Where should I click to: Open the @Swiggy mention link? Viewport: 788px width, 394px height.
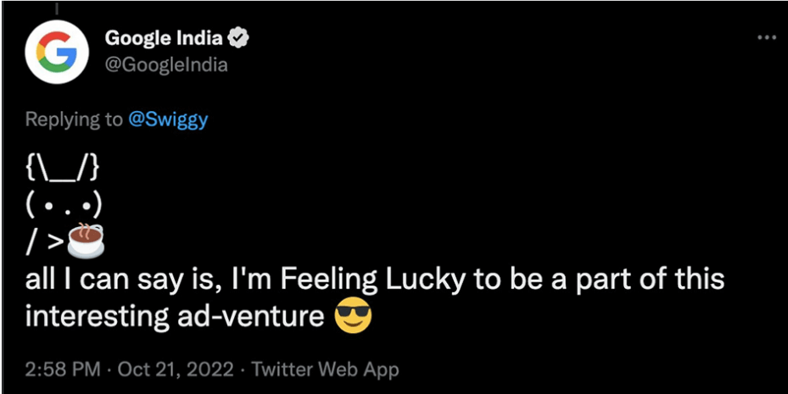168,120
